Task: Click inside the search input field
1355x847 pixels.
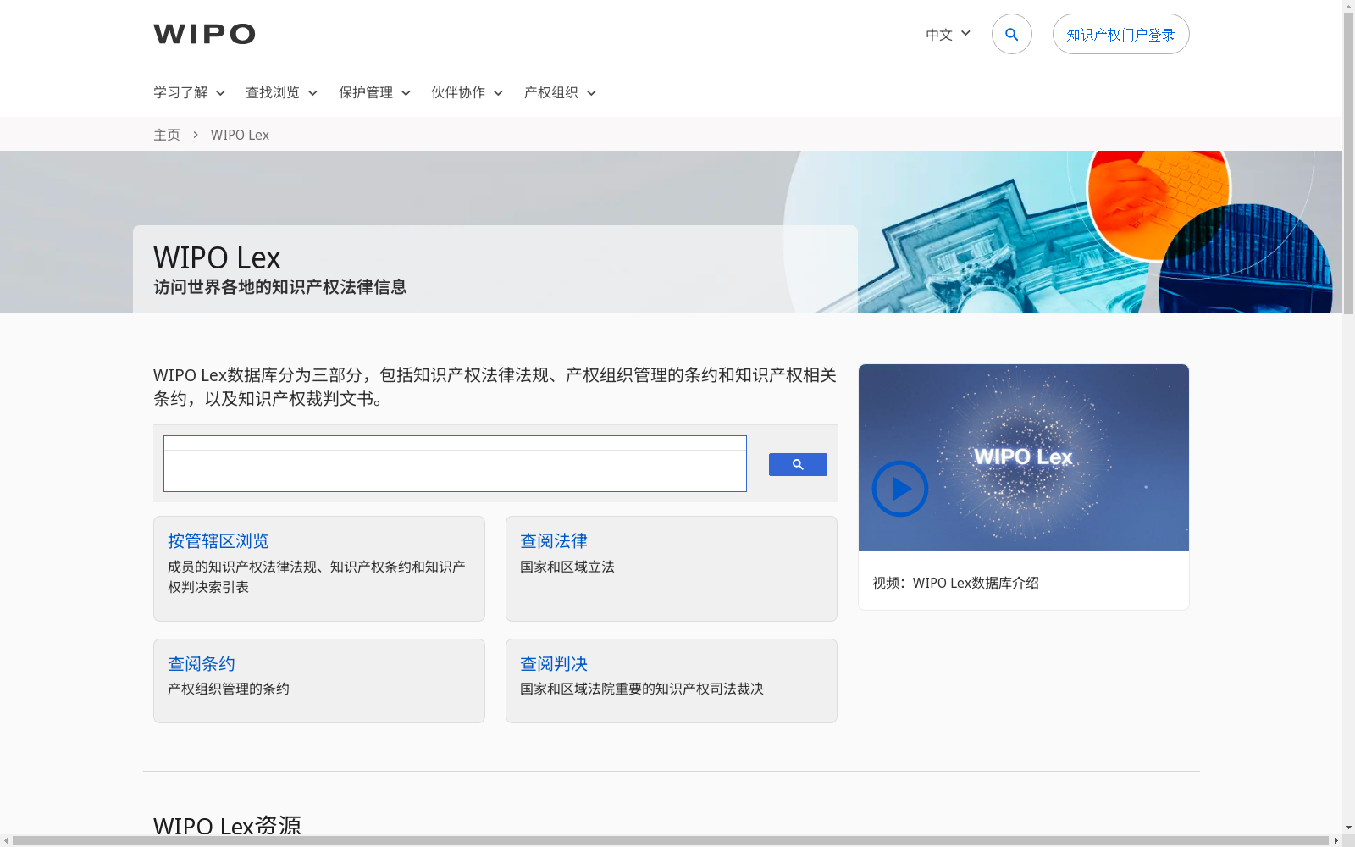Action: click(x=455, y=464)
